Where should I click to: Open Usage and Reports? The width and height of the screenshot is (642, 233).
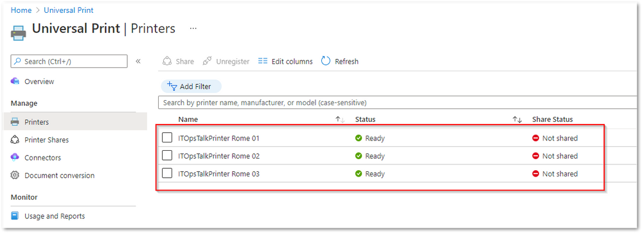55,216
